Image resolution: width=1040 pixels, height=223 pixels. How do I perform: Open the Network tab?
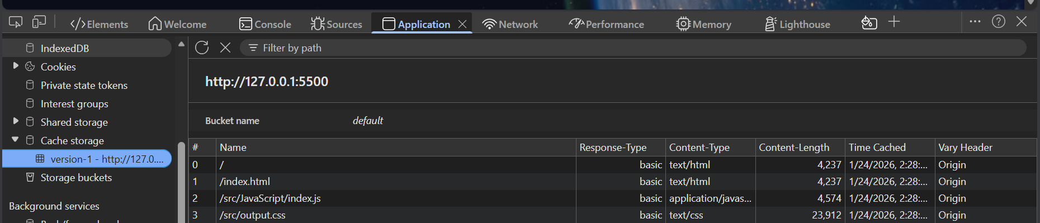pyautogui.click(x=510, y=24)
